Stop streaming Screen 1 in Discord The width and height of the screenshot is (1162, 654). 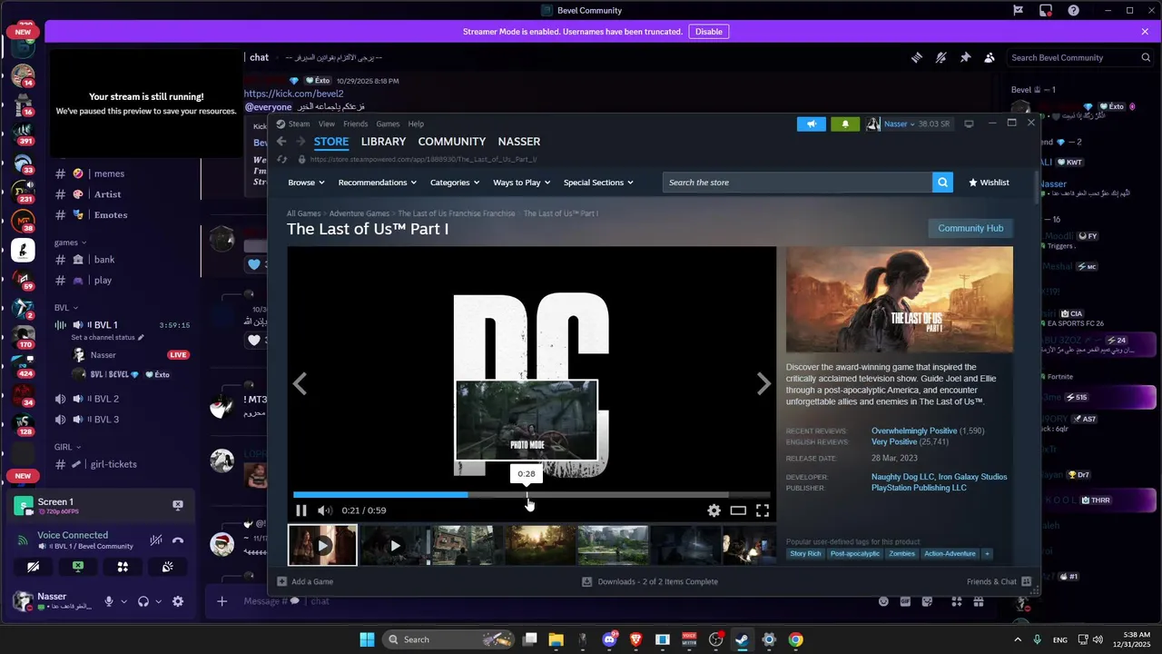click(178, 505)
